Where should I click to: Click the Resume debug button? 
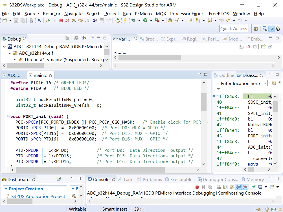[48, 20]
